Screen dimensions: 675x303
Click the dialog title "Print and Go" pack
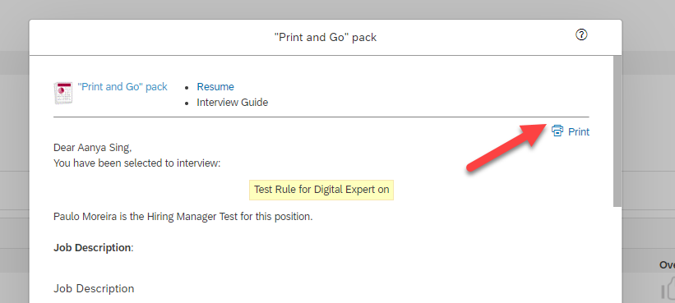pyautogui.click(x=326, y=38)
